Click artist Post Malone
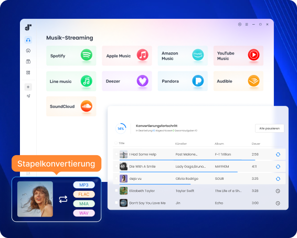This screenshot has width=297, height=238. pos(186,154)
